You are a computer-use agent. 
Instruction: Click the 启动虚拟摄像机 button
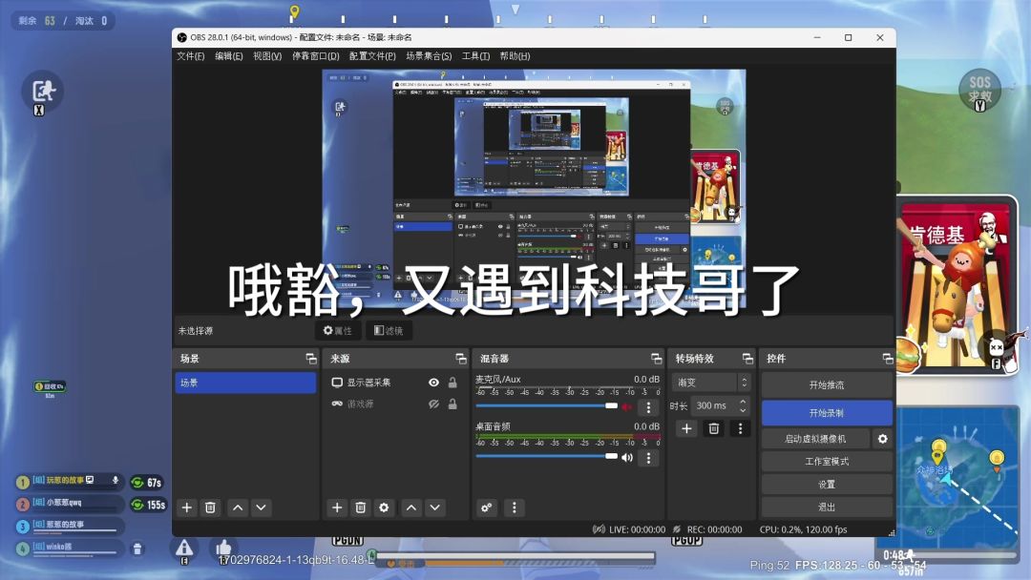point(815,438)
